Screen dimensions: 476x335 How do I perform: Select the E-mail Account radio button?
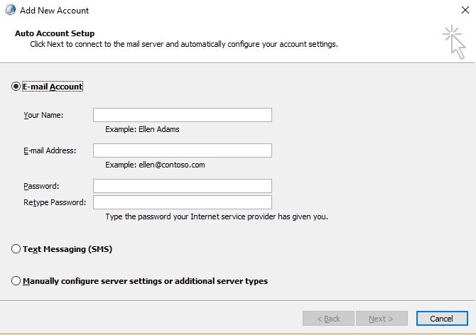click(16, 87)
